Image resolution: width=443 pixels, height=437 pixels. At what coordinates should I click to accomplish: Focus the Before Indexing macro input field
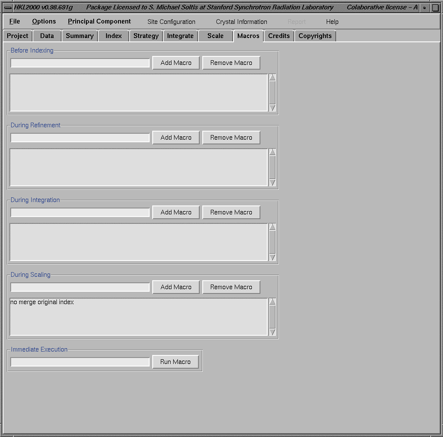(x=80, y=63)
